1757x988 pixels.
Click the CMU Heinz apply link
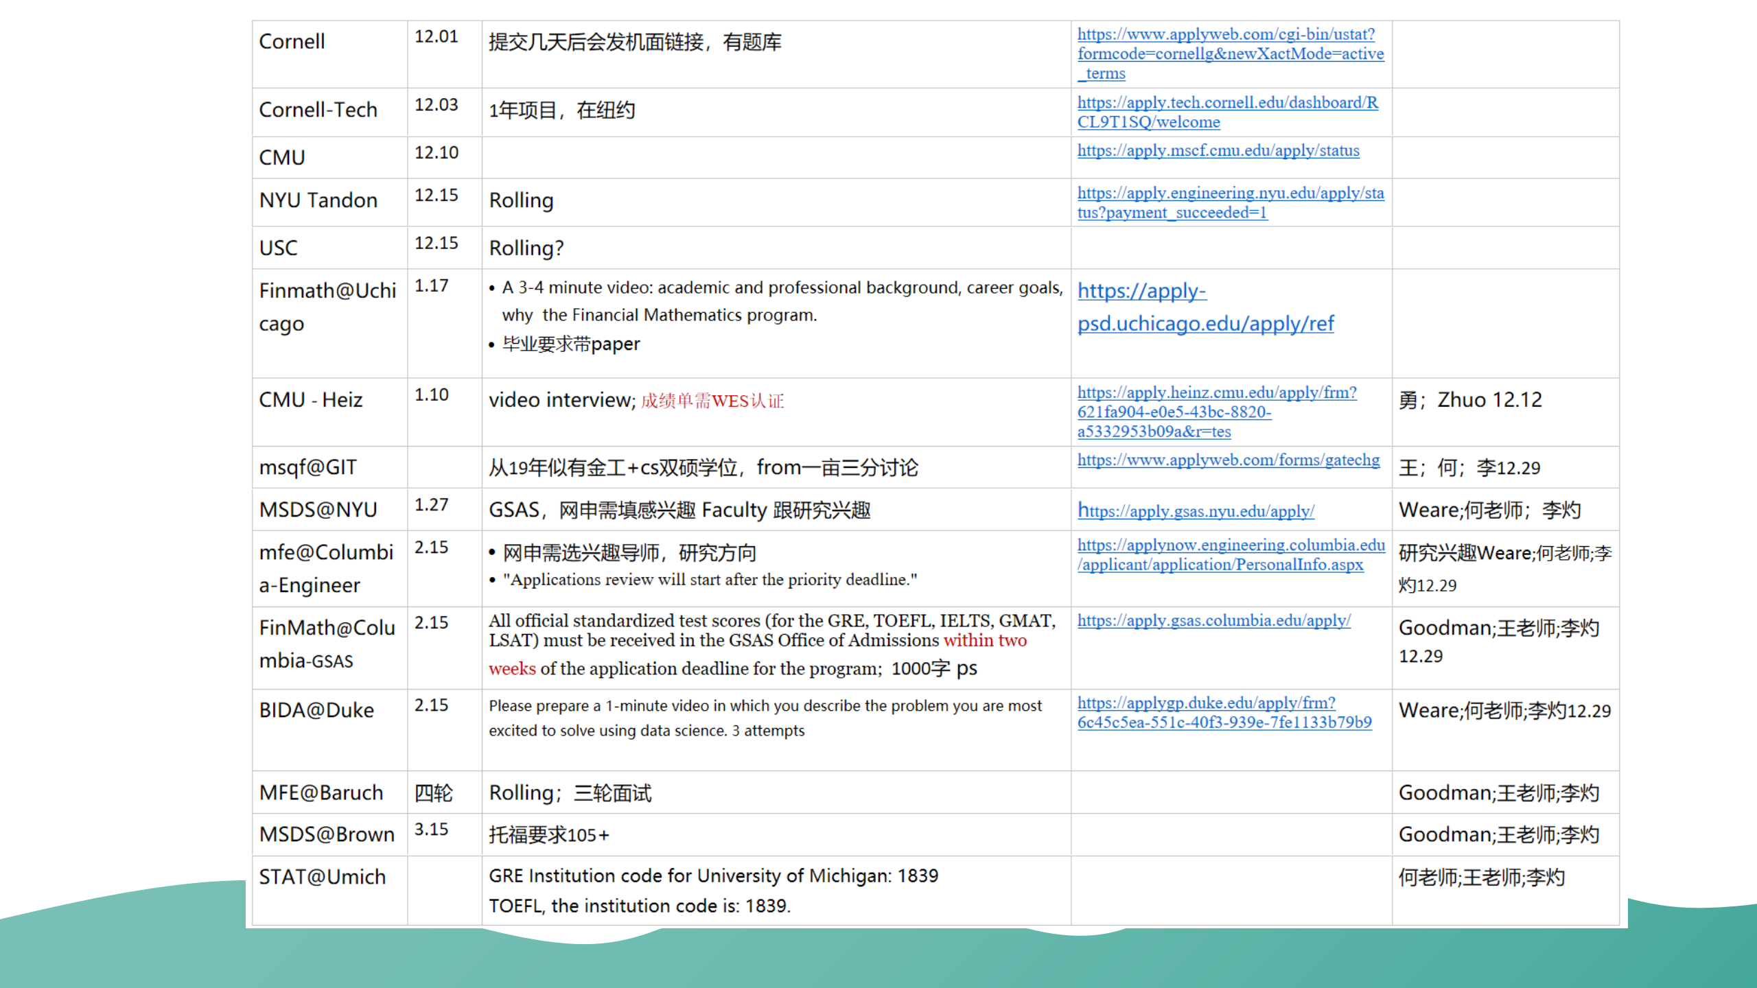click(x=1216, y=393)
